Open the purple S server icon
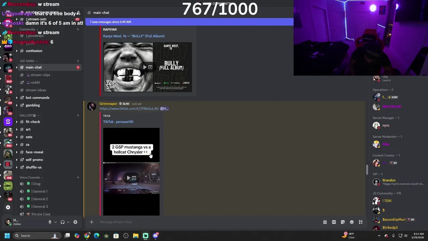 click(x=8, y=122)
